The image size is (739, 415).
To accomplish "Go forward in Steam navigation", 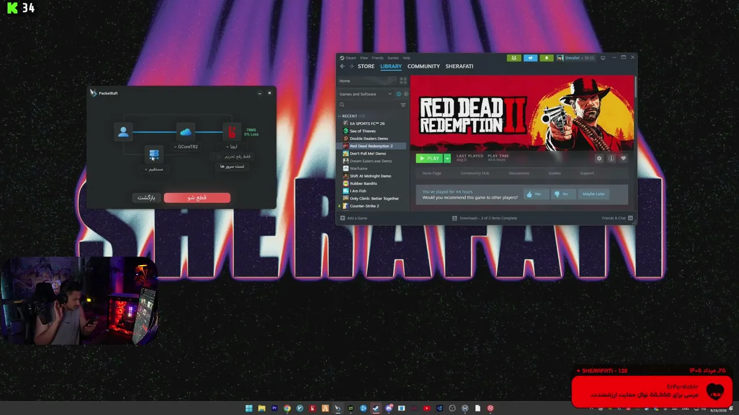I will click(351, 66).
